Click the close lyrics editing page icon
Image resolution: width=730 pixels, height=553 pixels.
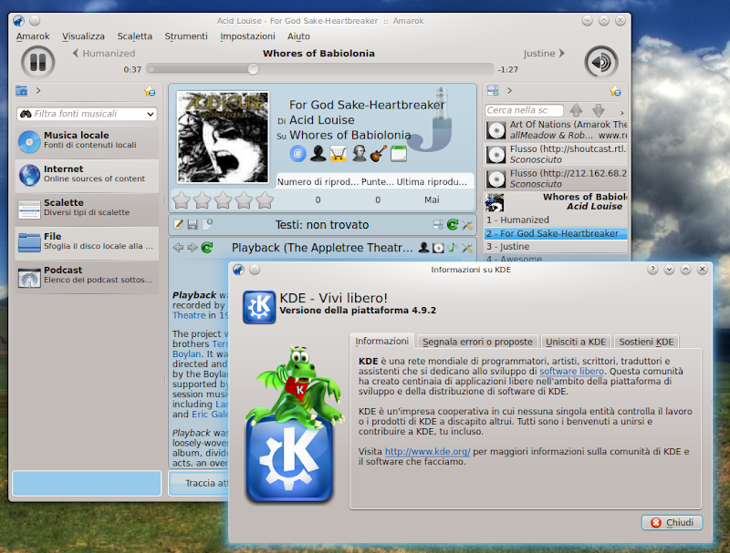[207, 225]
